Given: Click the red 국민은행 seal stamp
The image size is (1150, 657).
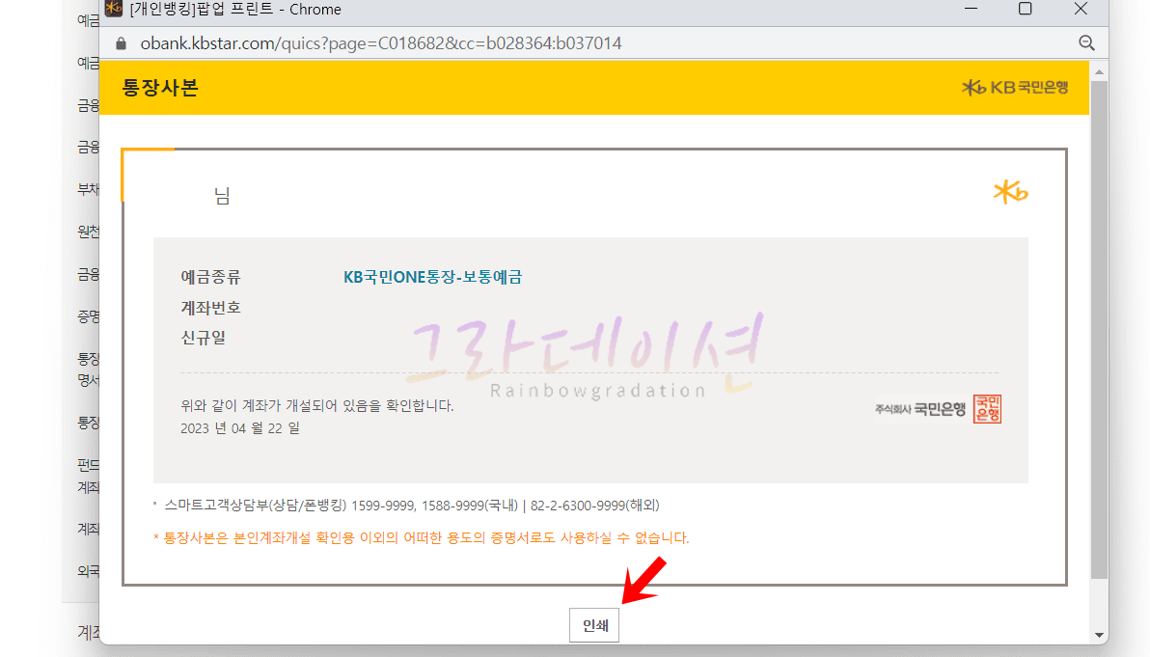Looking at the screenshot, I should point(987,409).
